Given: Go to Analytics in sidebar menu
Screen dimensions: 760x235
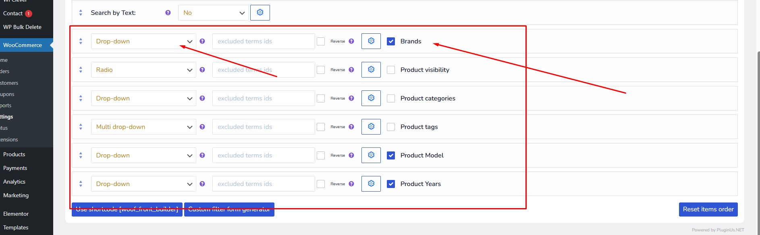Looking at the screenshot, I should 15,182.
